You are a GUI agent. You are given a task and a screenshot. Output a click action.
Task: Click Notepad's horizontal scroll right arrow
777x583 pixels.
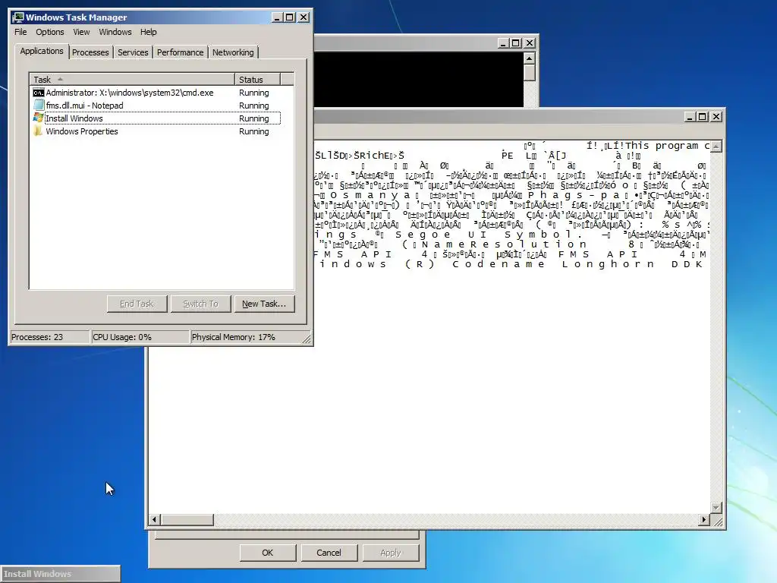tap(704, 519)
